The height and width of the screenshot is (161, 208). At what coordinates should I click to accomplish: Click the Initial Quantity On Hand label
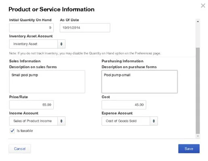pos(30,20)
